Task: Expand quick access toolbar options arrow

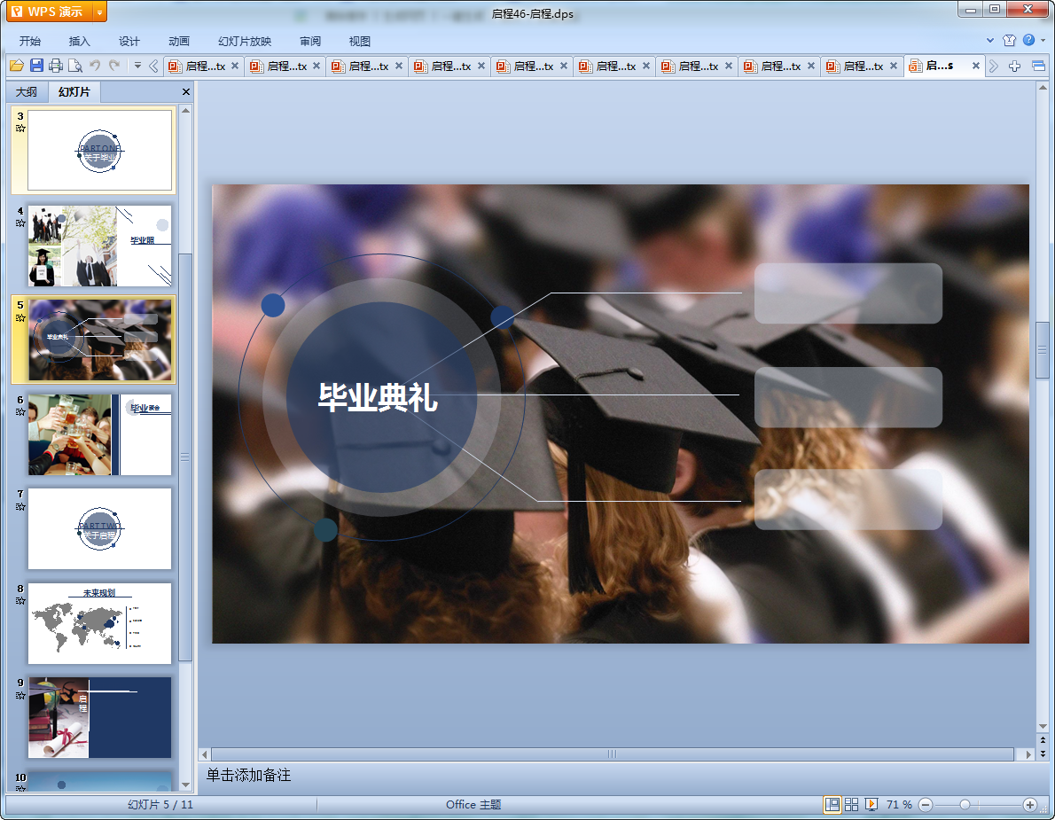Action: click(x=137, y=66)
